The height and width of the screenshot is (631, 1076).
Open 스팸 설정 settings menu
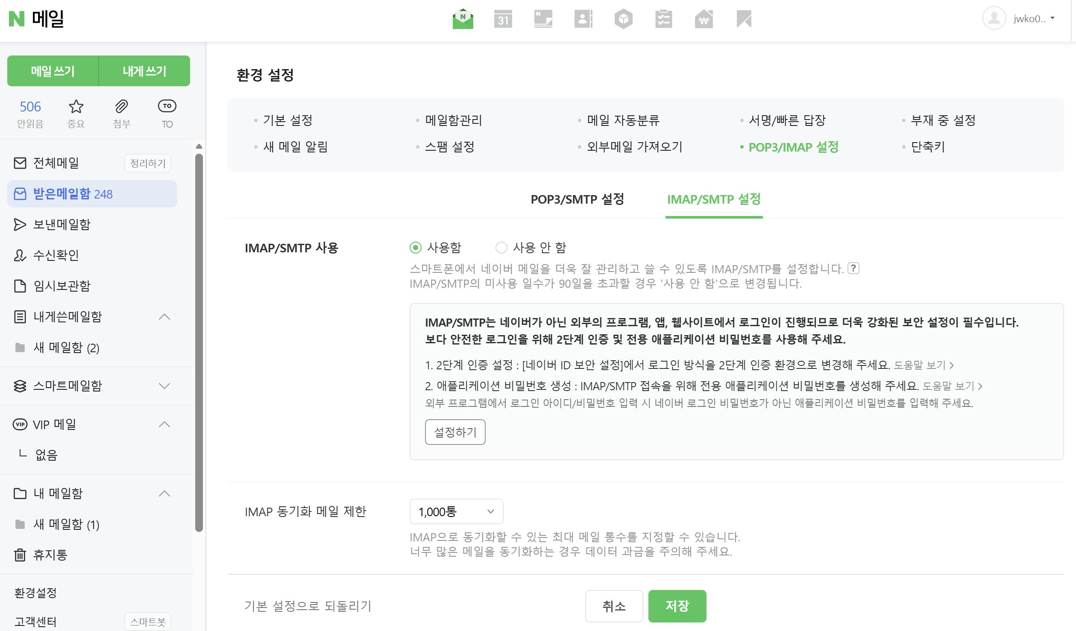point(449,147)
